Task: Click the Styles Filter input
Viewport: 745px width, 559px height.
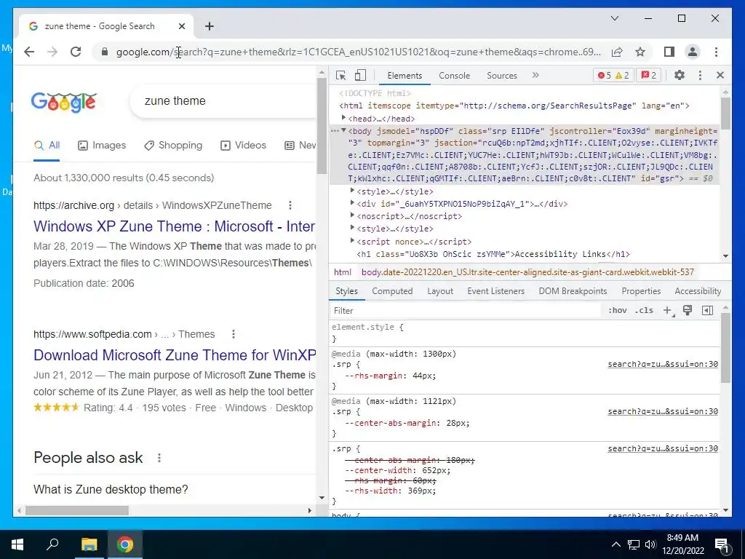Action: pyautogui.click(x=466, y=310)
